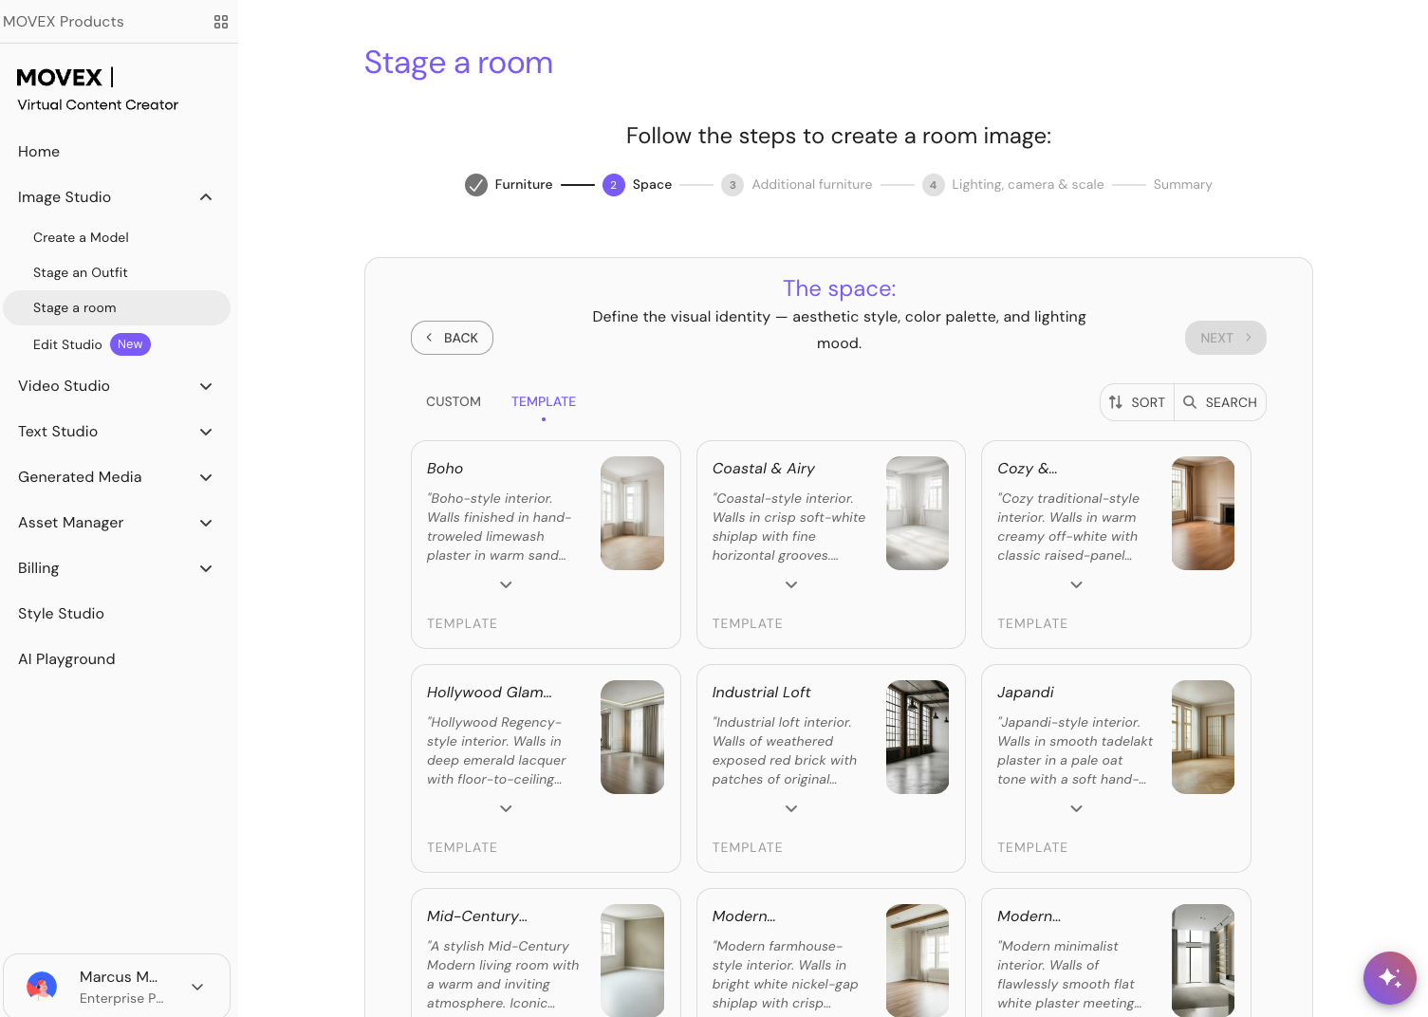The width and height of the screenshot is (1428, 1017).
Task: Click the step 4 circle for Lighting
Action: pyautogui.click(x=934, y=185)
